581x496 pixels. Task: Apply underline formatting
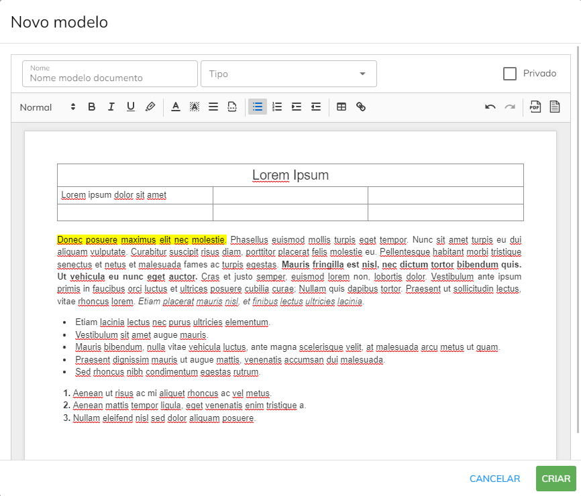point(131,107)
